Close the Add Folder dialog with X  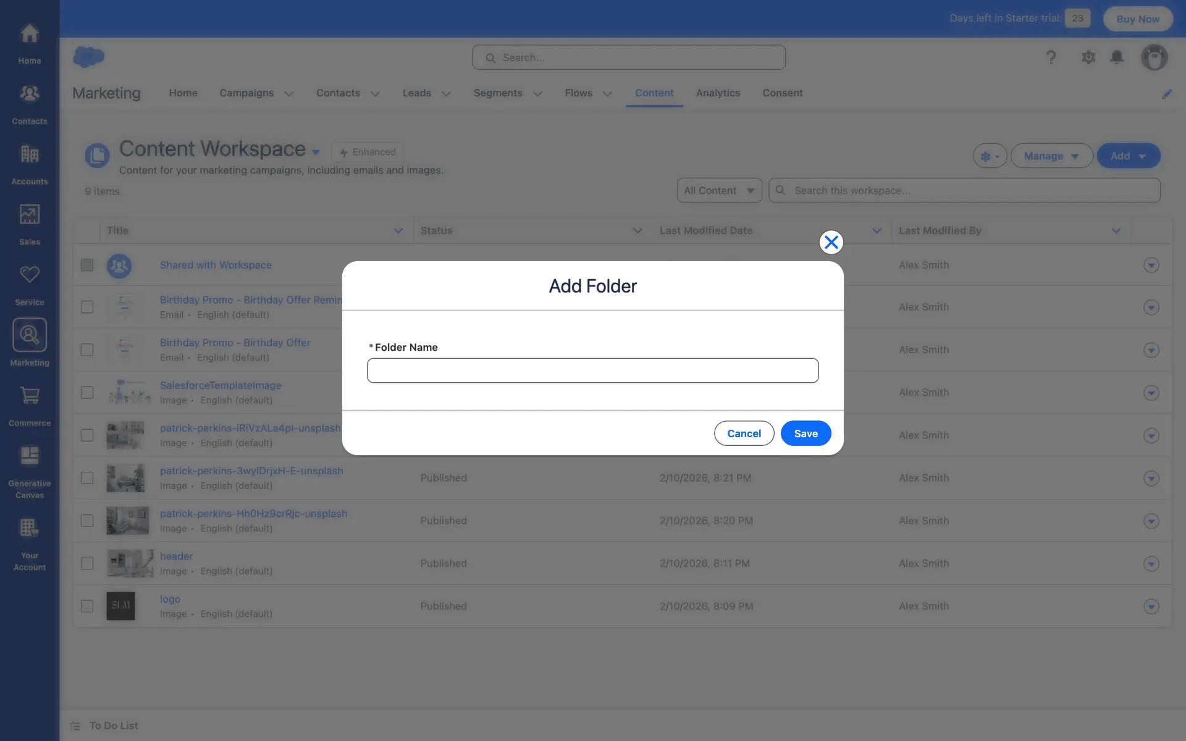[831, 242]
